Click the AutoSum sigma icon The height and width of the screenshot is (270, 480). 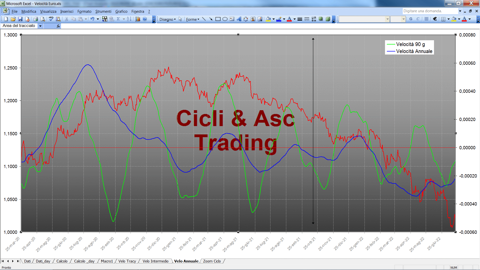(118, 19)
